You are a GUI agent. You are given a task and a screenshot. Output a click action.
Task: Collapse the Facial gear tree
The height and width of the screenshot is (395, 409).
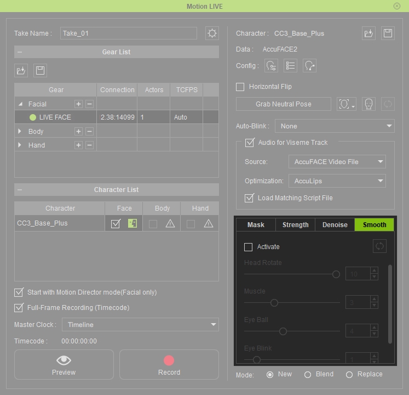click(x=20, y=104)
